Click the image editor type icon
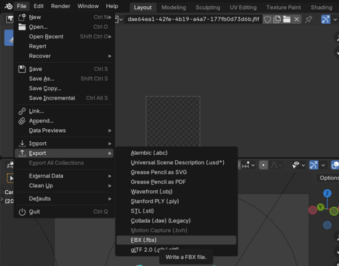Viewport: 339px width, 266px height. 10,19
